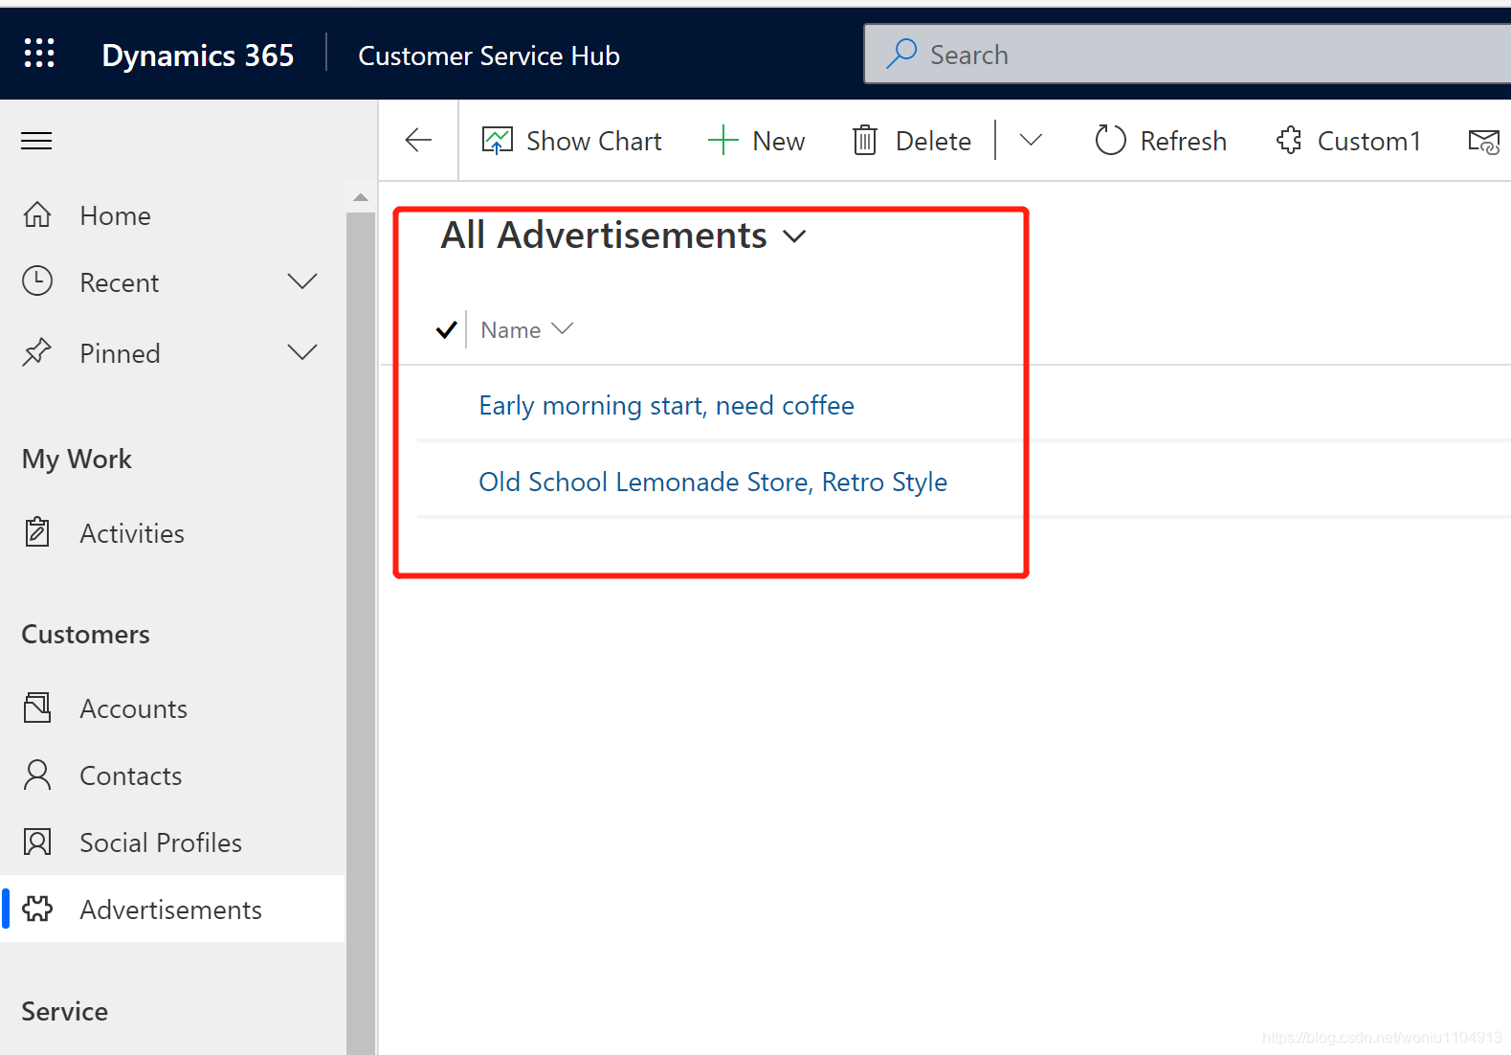This screenshot has width=1511, height=1055.
Task: Toggle the select-all checkmark in grid header
Action: tap(446, 330)
